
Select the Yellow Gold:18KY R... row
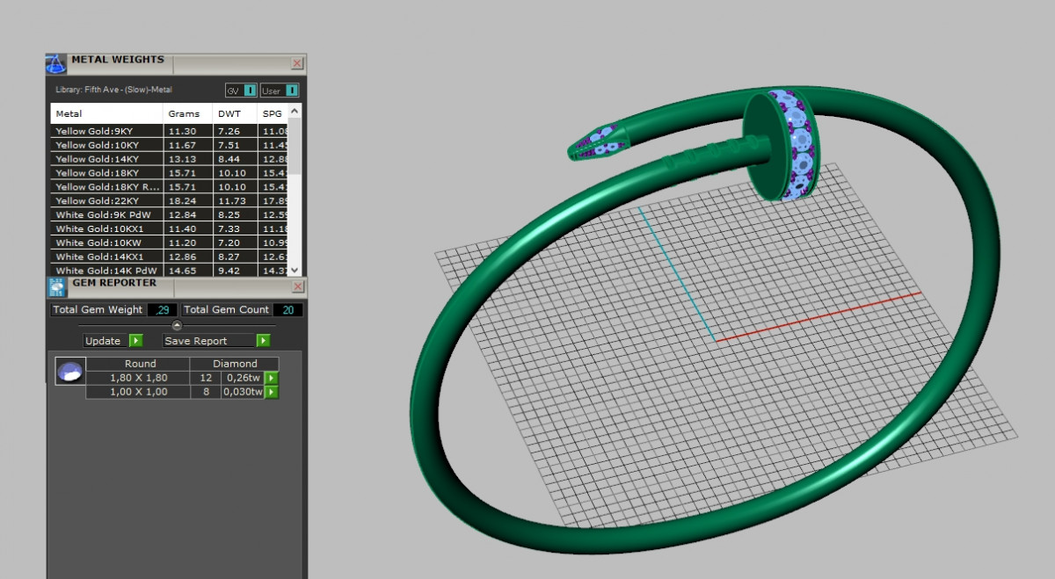(170, 187)
